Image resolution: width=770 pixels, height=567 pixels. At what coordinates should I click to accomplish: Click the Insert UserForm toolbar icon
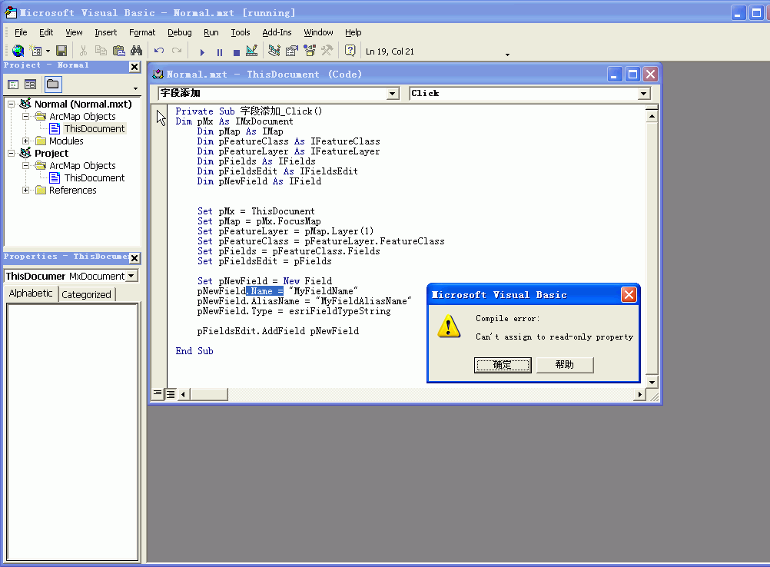35,51
